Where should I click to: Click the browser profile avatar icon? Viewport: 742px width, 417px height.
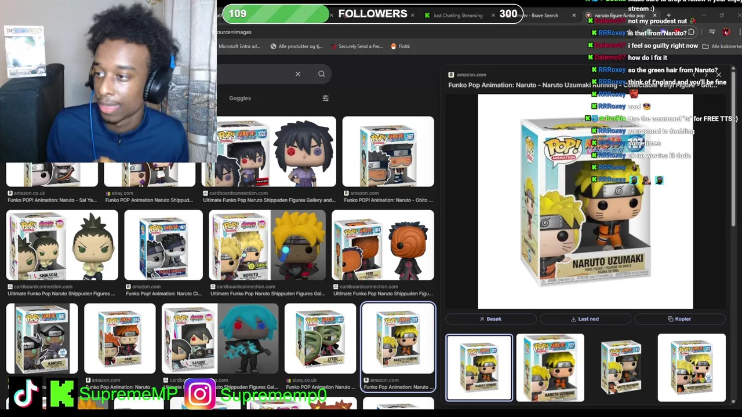(726, 32)
